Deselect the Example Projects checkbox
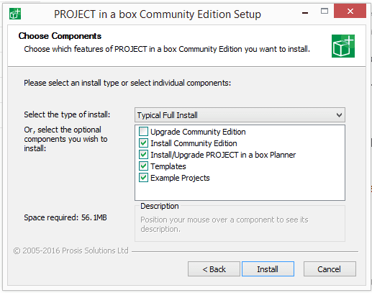This screenshot has width=372, height=293. point(143,178)
